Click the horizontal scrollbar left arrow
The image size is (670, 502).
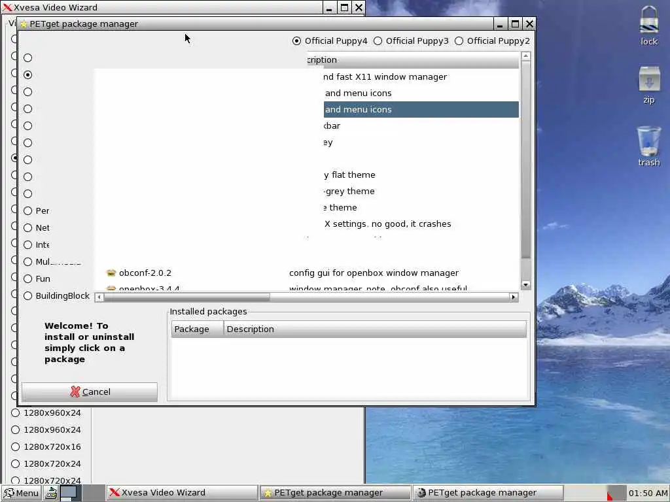(99, 297)
